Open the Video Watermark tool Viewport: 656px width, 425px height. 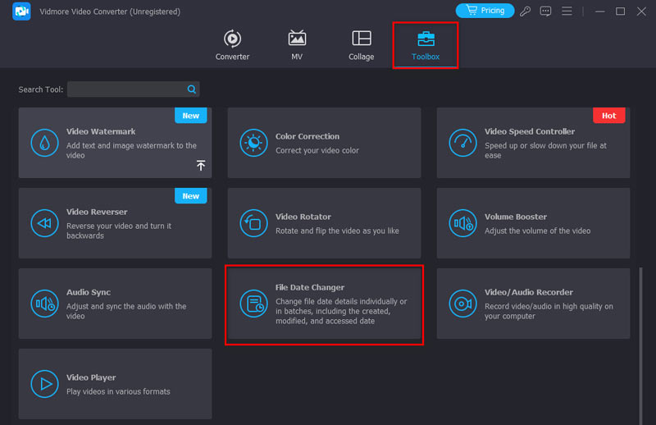point(115,143)
